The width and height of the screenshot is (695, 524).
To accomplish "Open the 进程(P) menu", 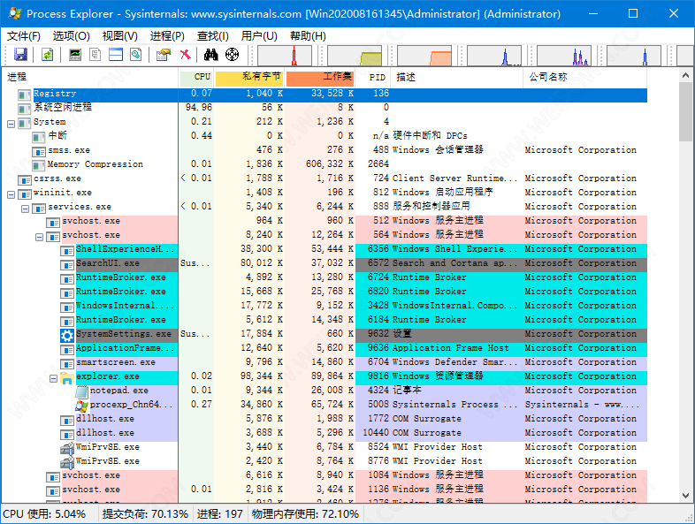I will coord(167,36).
